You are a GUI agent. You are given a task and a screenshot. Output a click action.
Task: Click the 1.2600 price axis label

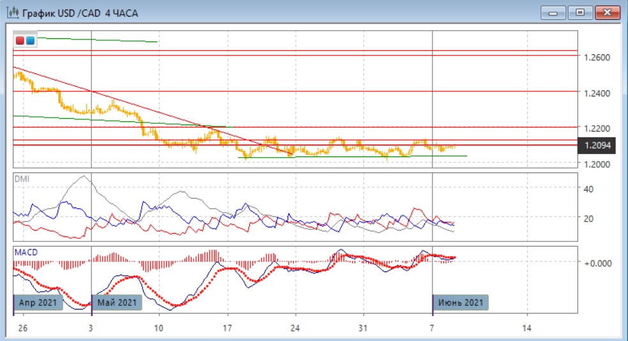(597, 57)
